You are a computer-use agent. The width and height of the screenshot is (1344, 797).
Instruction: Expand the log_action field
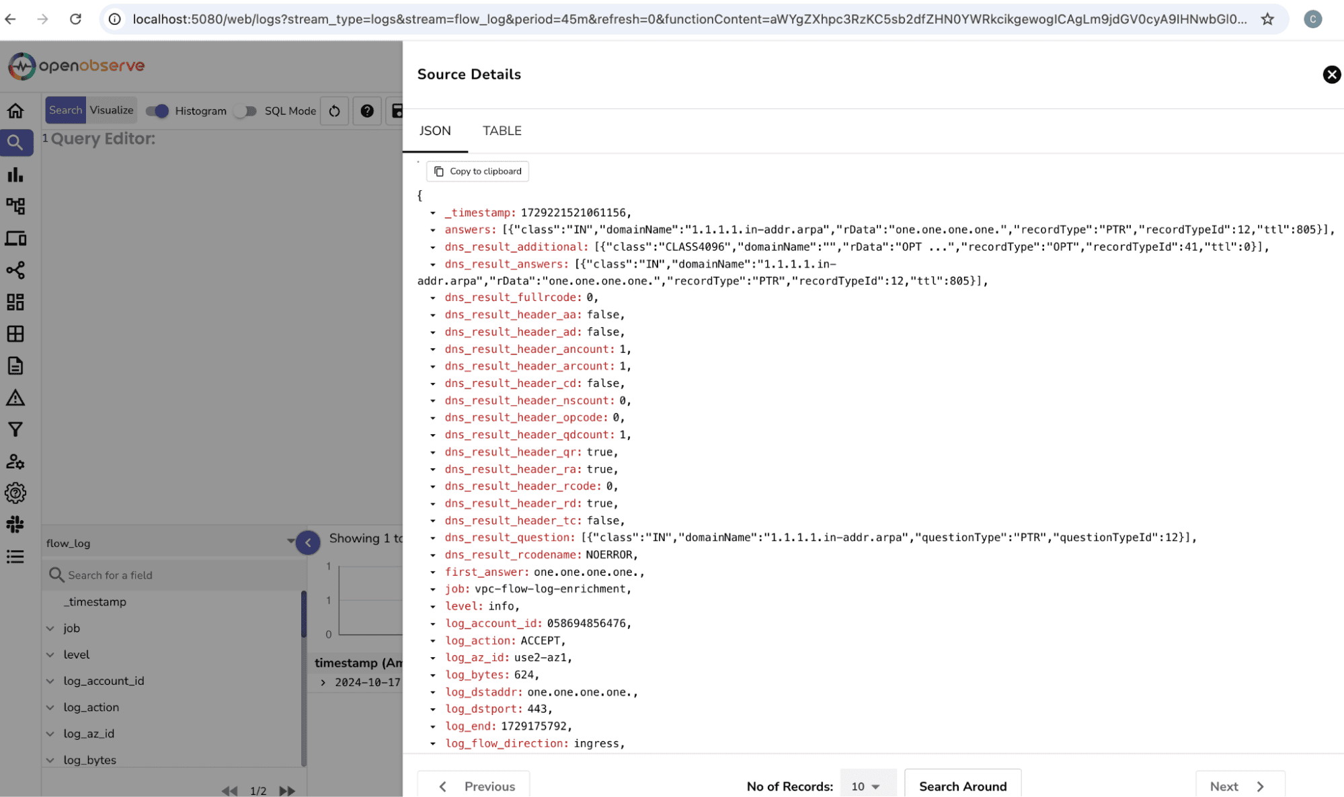50,707
